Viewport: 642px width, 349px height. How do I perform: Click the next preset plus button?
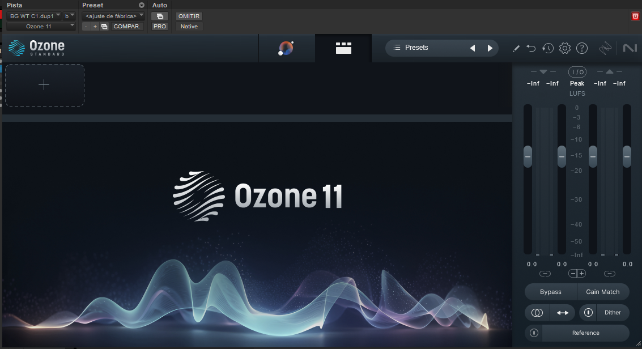[95, 27]
